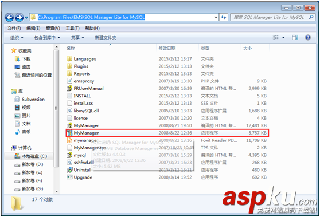Sort by the 修改日期 column header
This screenshot has height=217, width=320.
pos(167,48)
